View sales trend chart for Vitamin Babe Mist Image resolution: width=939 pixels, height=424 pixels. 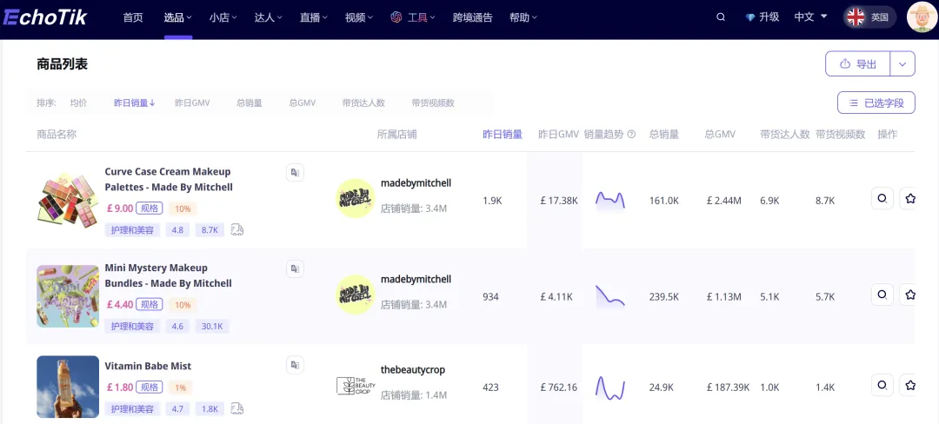[610, 388]
